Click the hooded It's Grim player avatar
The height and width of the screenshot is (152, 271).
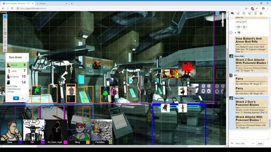click(56, 130)
